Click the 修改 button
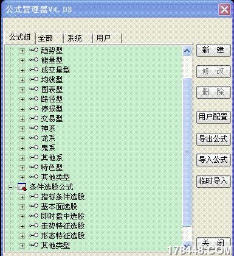This screenshot has width=234, height=256. coord(213,71)
